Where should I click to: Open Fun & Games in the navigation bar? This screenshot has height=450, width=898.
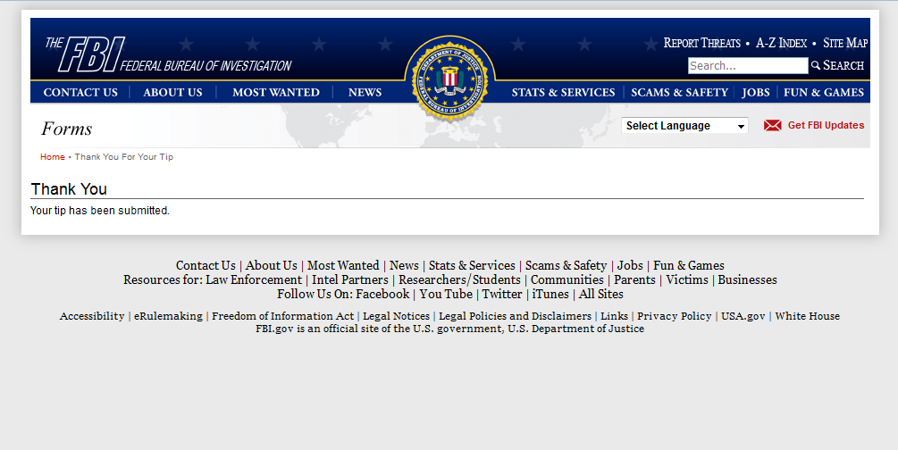[x=824, y=92]
